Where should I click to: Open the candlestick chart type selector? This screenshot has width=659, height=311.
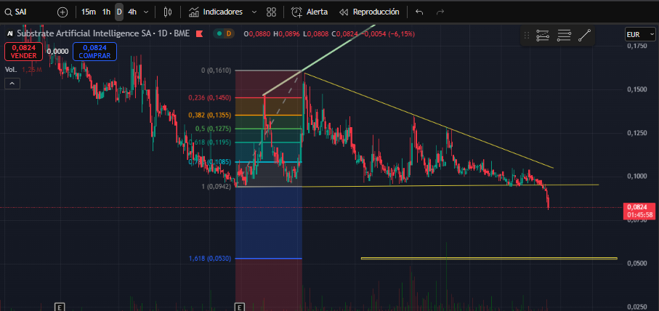click(x=168, y=12)
